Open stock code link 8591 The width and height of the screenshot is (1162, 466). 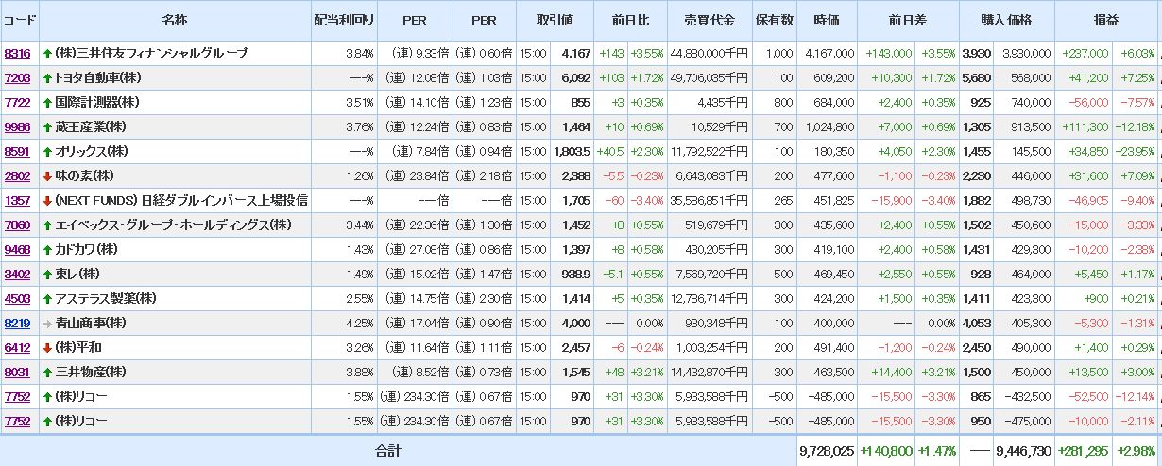click(x=17, y=152)
